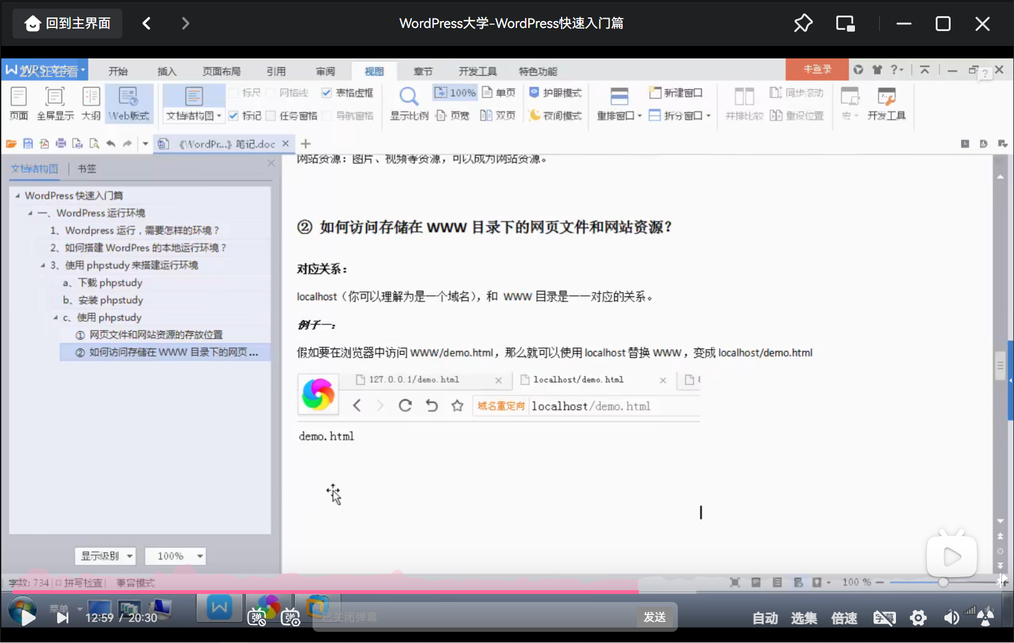Viewport: 1014px width, 643px height.
Task: Collapse the 3、使用phpstudy来搭建运行环境 node
Action: [x=43, y=265]
